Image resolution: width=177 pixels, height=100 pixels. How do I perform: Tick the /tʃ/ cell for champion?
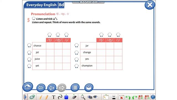pyautogui.click(x=101, y=66)
